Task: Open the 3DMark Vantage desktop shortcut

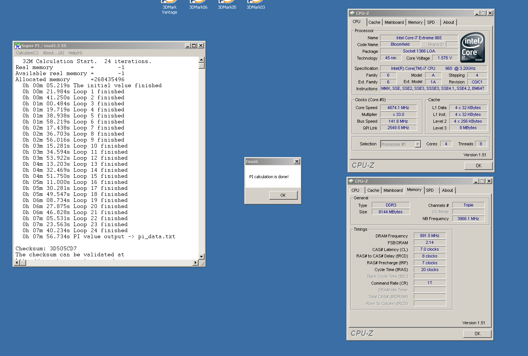Action: pyautogui.click(x=169, y=6)
